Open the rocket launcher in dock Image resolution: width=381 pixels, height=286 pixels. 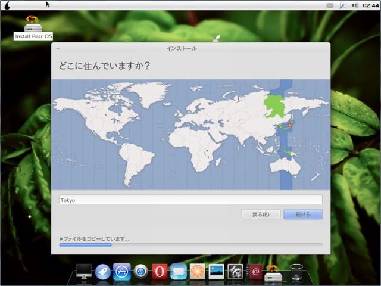click(103, 272)
